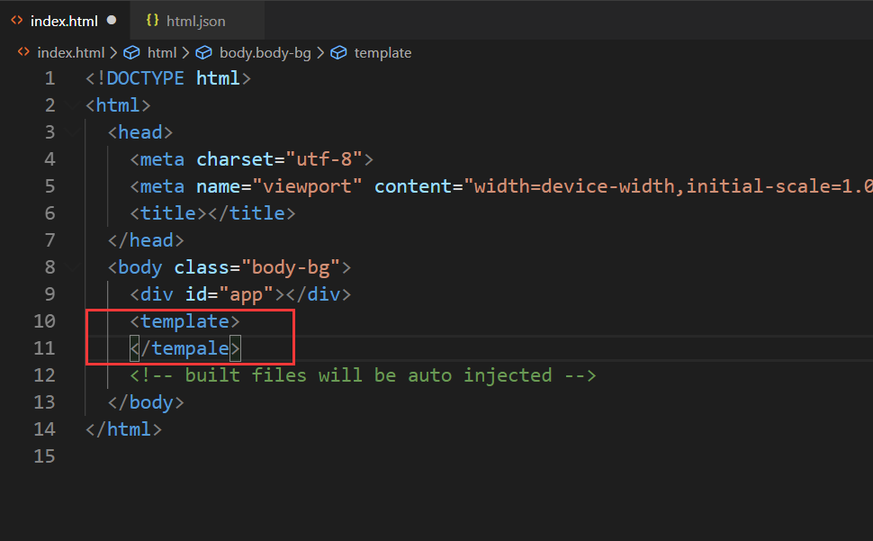
Task: Click the closing html tag on line 14
Action: [123, 429]
